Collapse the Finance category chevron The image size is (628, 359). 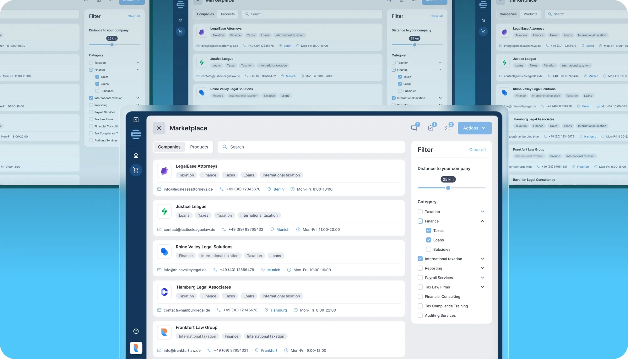(x=482, y=221)
